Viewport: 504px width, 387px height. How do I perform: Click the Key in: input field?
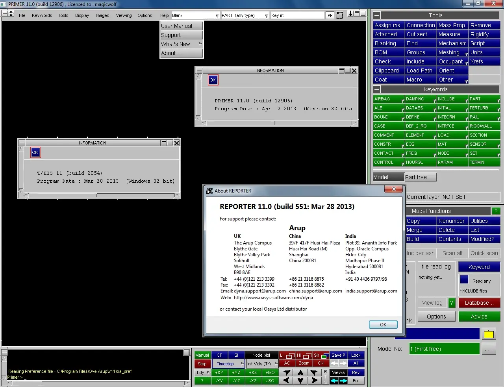[297, 15]
